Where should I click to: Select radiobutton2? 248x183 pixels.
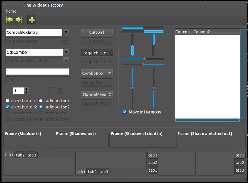pyautogui.click(x=41, y=107)
